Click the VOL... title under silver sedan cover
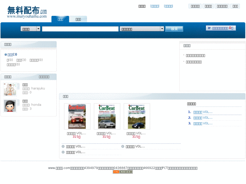The image size is (246, 184). coord(106,133)
